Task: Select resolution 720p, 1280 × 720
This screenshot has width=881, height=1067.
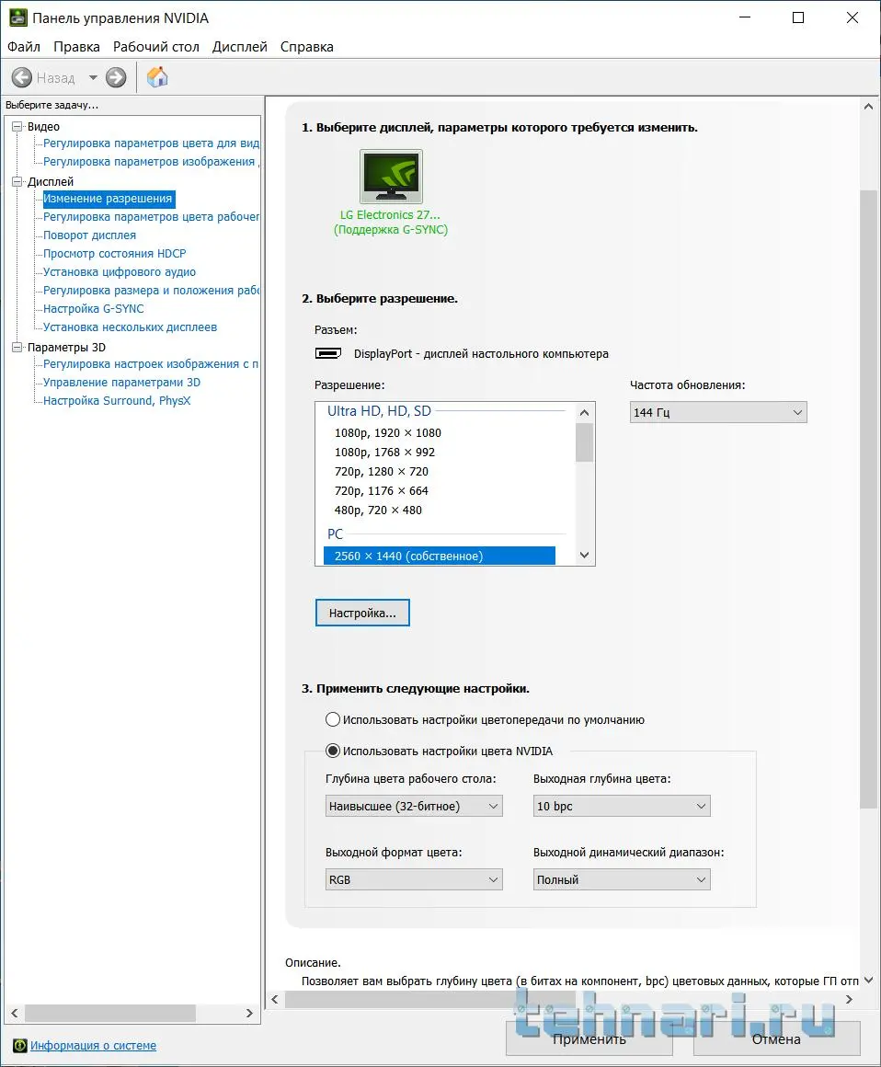Action: (x=382, y=472)
